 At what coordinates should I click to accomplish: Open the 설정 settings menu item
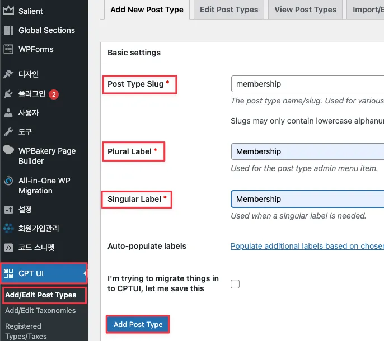tap(25, 210)
